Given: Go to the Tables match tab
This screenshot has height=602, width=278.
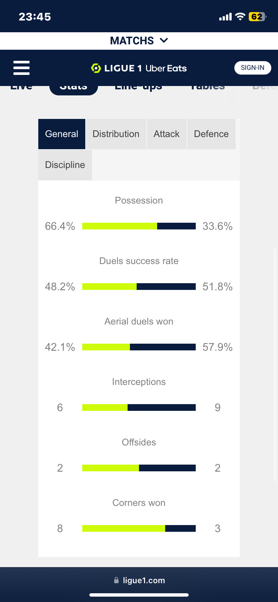Looking at the screenshot, I should tap(207, 88).
